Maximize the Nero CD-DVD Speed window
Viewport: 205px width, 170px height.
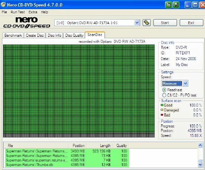pyautogui.click(x=195, y=5)
